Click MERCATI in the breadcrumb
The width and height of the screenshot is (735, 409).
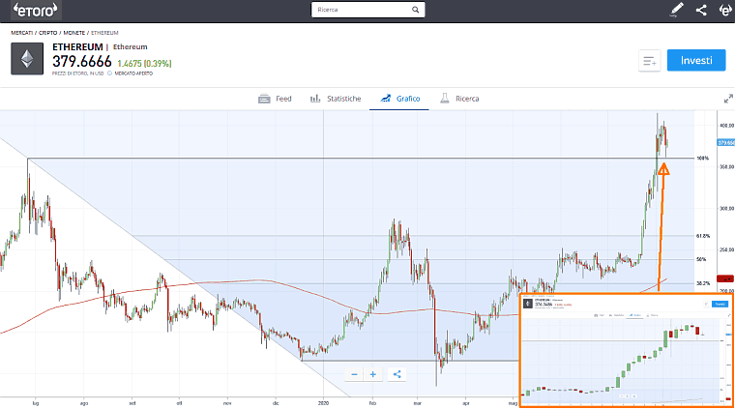pos(21,33)
